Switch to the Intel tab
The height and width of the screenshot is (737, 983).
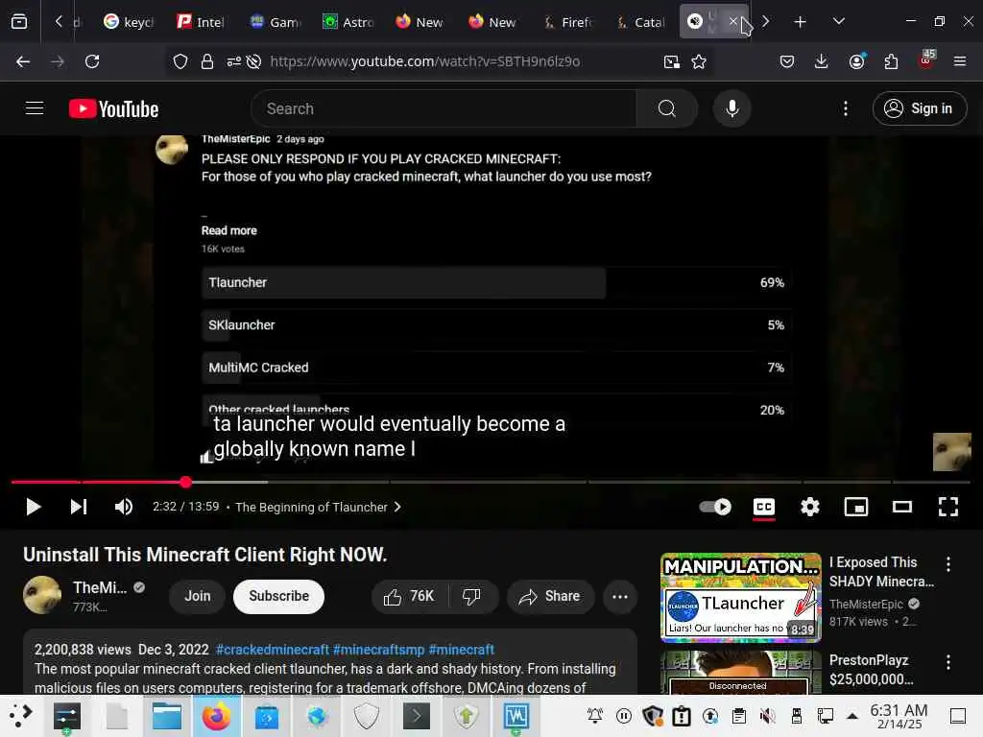pos(202,22)
